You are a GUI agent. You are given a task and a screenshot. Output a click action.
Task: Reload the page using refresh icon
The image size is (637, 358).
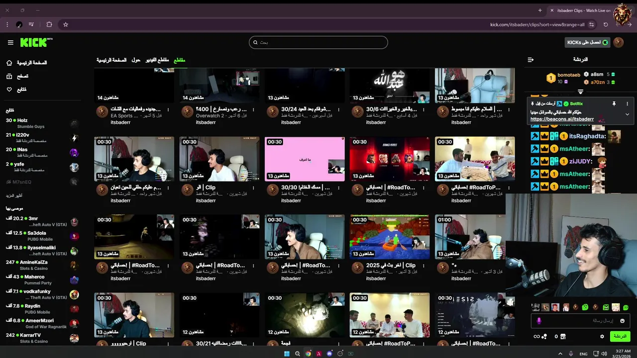[606, 24]
